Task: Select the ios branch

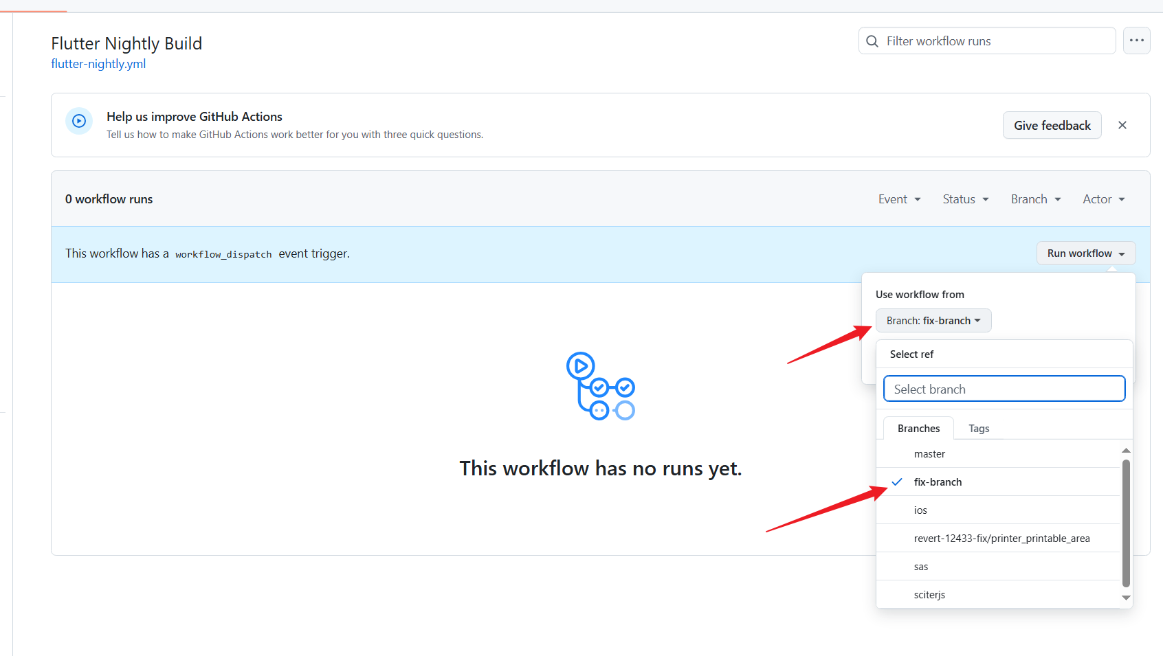Action: coord(999,510)
